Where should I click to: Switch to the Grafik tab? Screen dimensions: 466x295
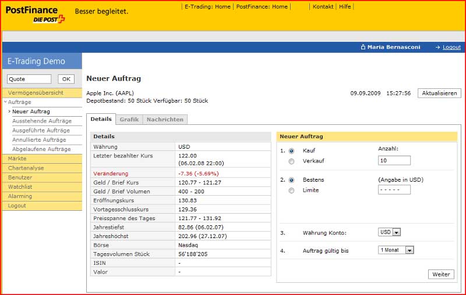tap(129, 120)
